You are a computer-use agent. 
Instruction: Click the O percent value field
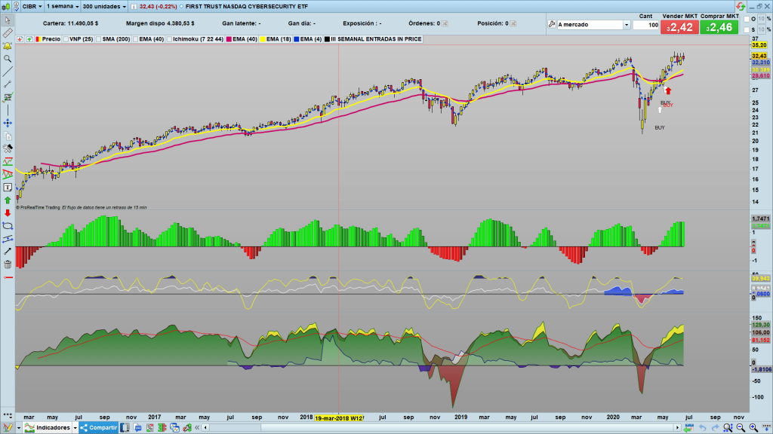761,19
